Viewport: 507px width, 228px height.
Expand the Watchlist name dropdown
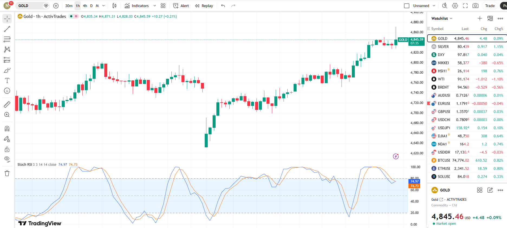pyautogui.click(x=442, y=18)
